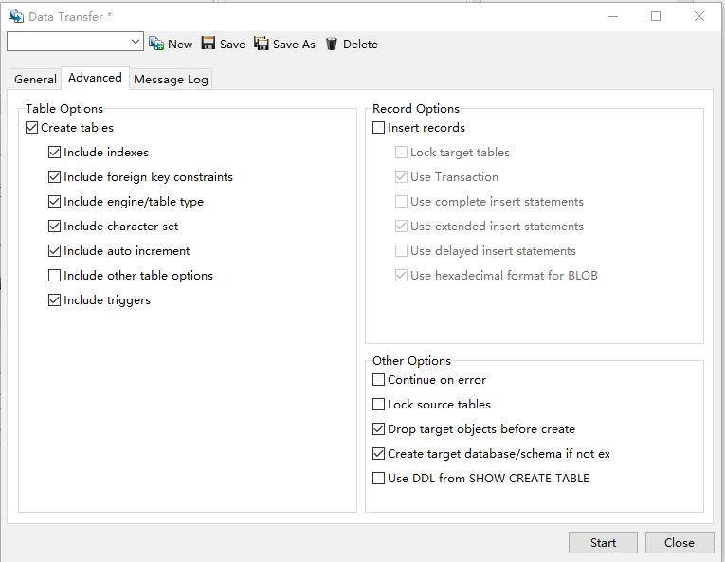Enable Use DDL from SHOW CREATE TABLE
Screen dimensions: 725x562
pyautogui.click(x=378, y=479)
